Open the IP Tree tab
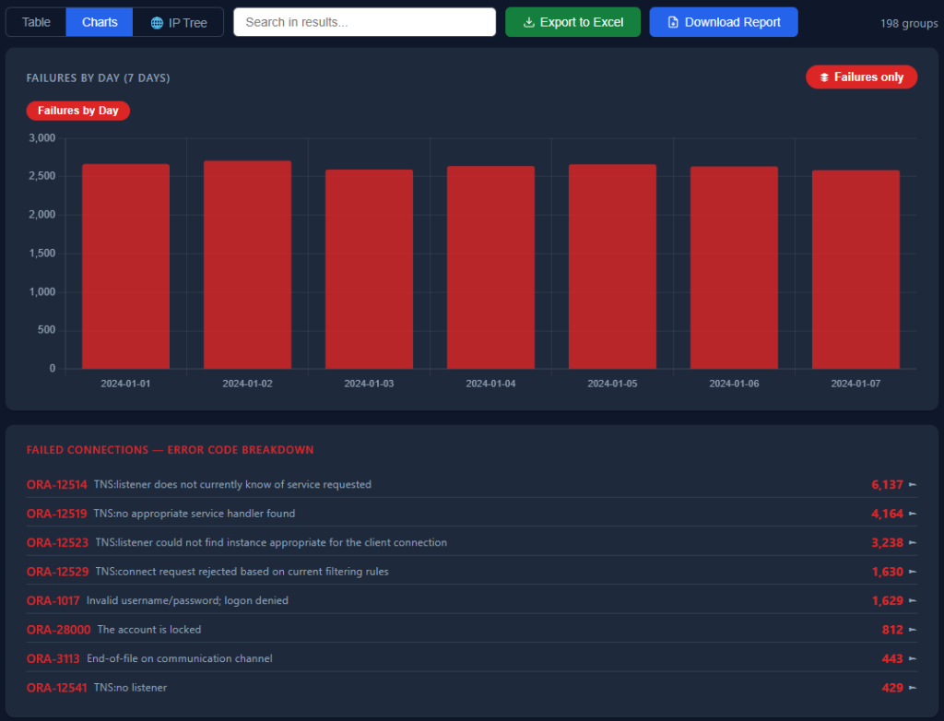The width and height of the screenshot is (944, 721). [178, 22]
